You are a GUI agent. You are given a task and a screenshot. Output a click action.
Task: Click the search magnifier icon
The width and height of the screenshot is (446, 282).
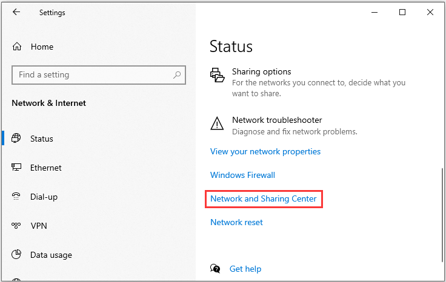(177, 75)
